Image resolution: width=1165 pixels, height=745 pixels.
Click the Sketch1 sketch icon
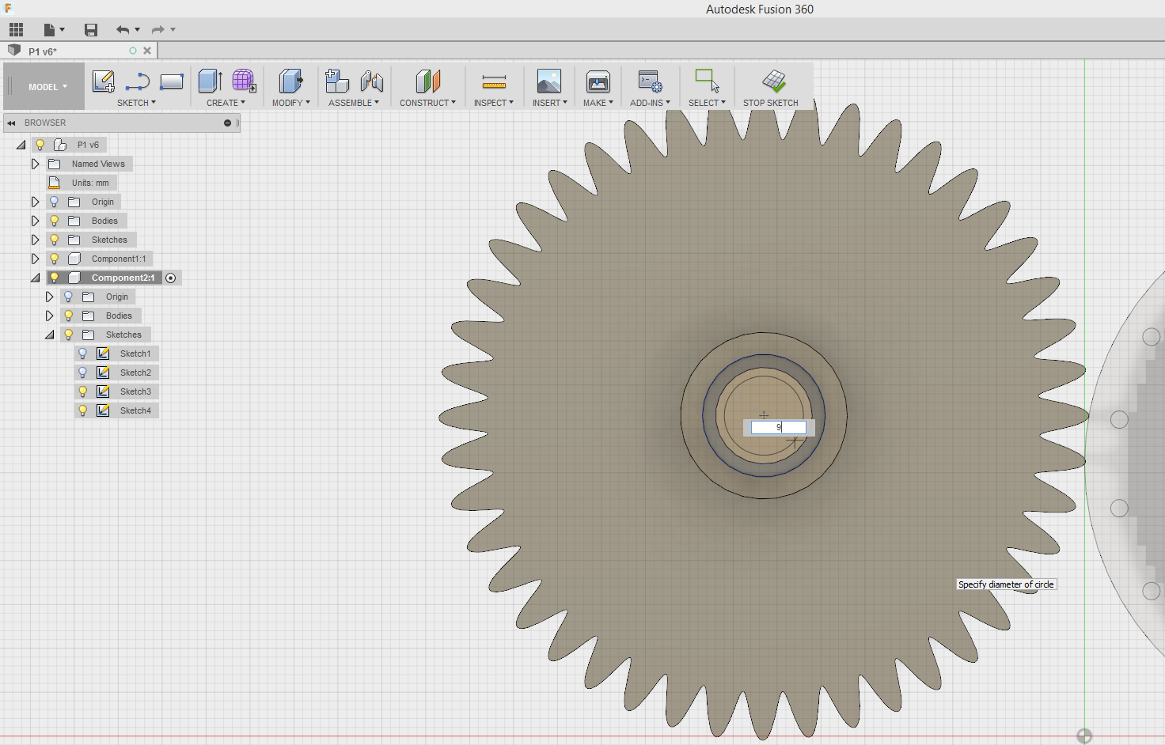pos(103,354)
